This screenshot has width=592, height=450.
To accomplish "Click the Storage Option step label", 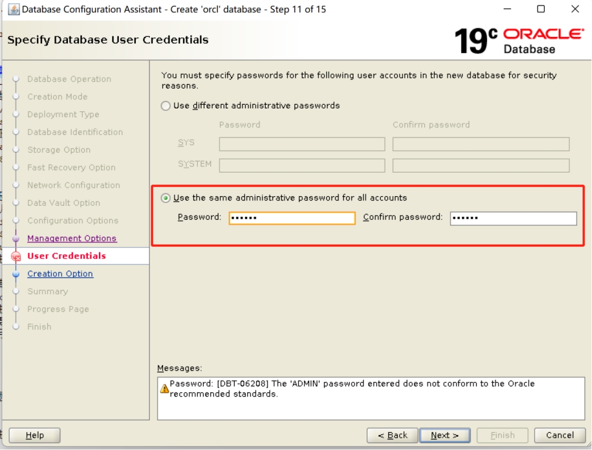I will click(59, 150).
